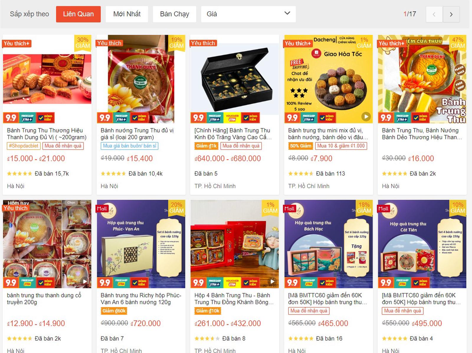Open Bánh Trung Thu Thương Hiệu Thanh Dung title
The width and height of the screenshot is (472, 353).
(47, 134)
